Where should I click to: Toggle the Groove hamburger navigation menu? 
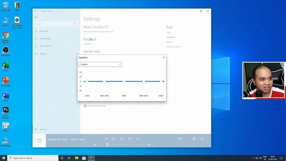click(36, 17)
